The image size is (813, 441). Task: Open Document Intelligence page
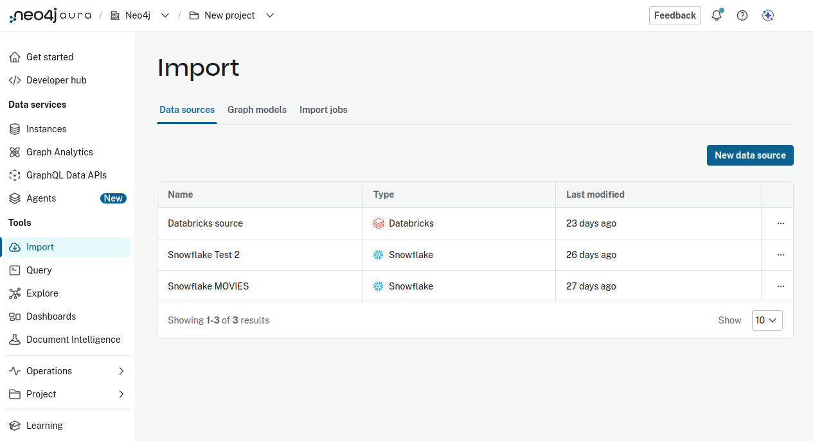[x=67, y=340]
